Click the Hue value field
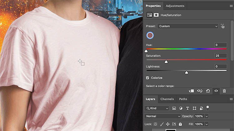 tap(221, 45)
